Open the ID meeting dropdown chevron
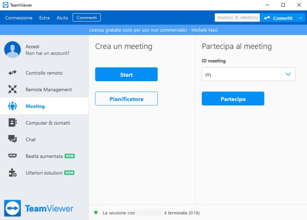 (288, 74)
